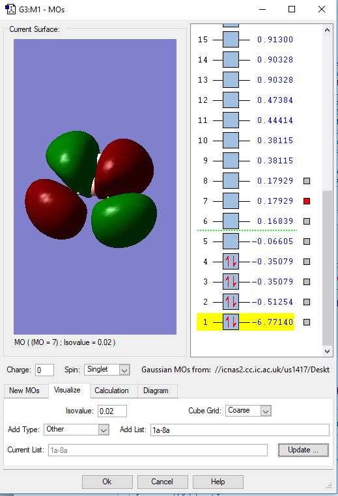Viewport: 338px width, 496px height.
Task: Toggle surface marker for MO 6
Action: pos(307,221)
